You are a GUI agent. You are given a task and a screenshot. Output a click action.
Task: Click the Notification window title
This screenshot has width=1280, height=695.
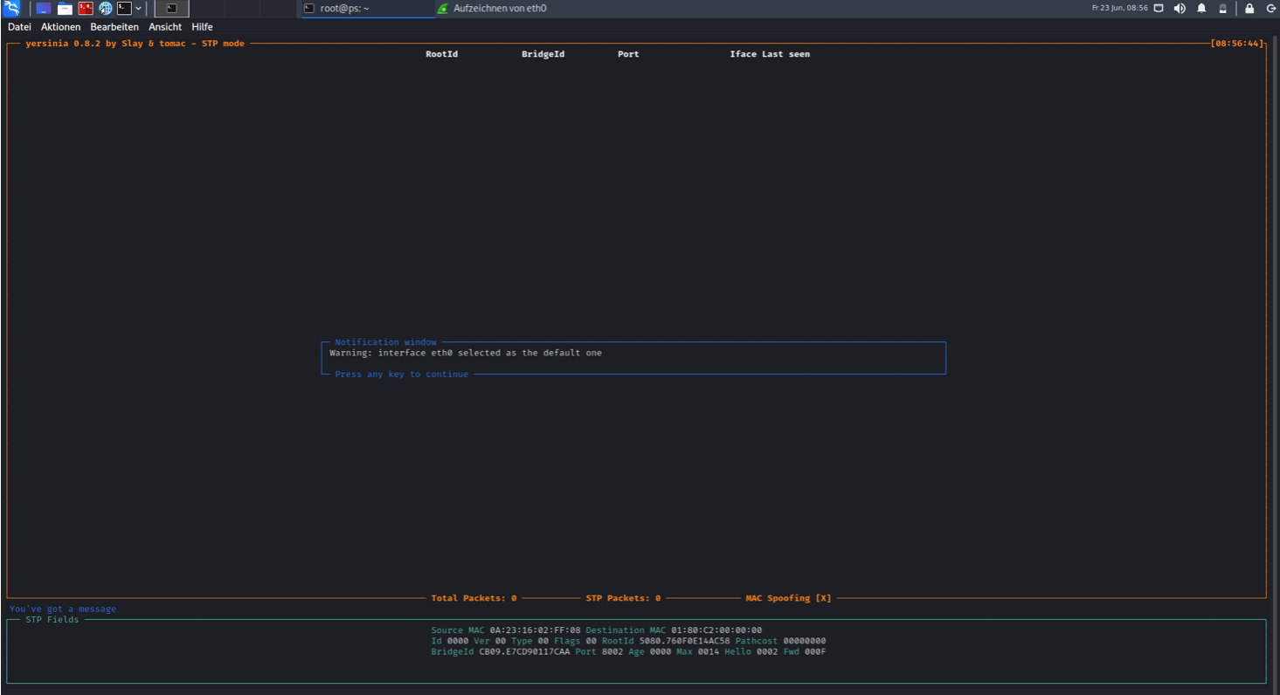coord(385,342)
